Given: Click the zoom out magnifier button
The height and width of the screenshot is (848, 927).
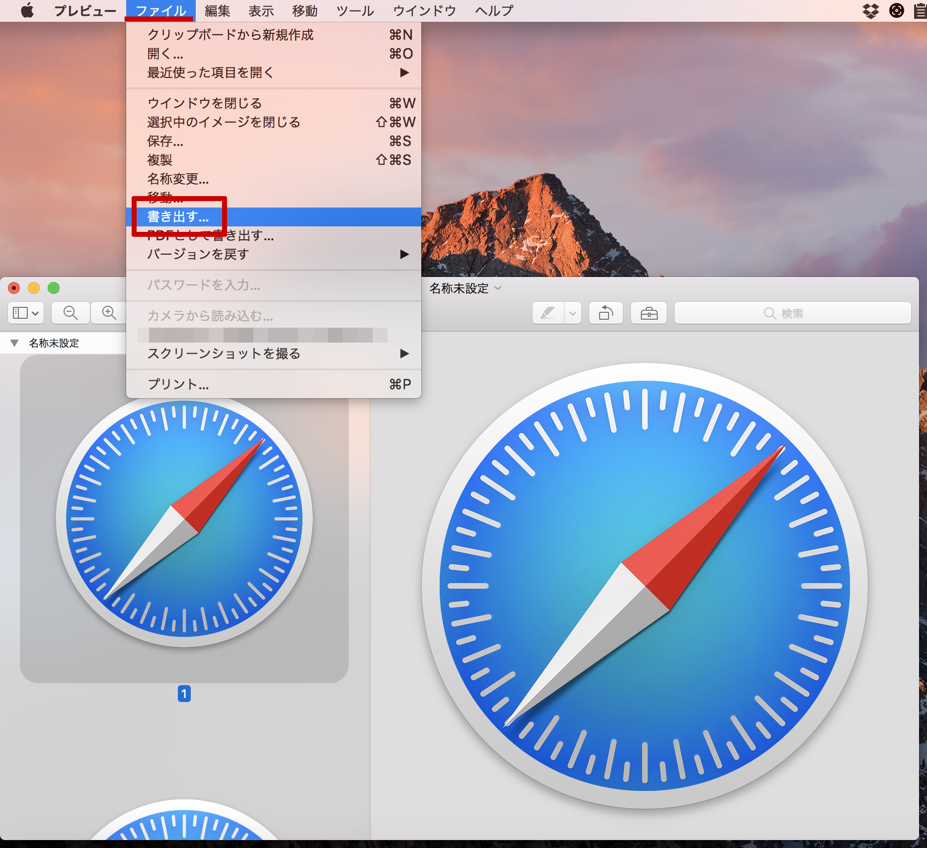Looking at the screenshot, I should point(71,313).
